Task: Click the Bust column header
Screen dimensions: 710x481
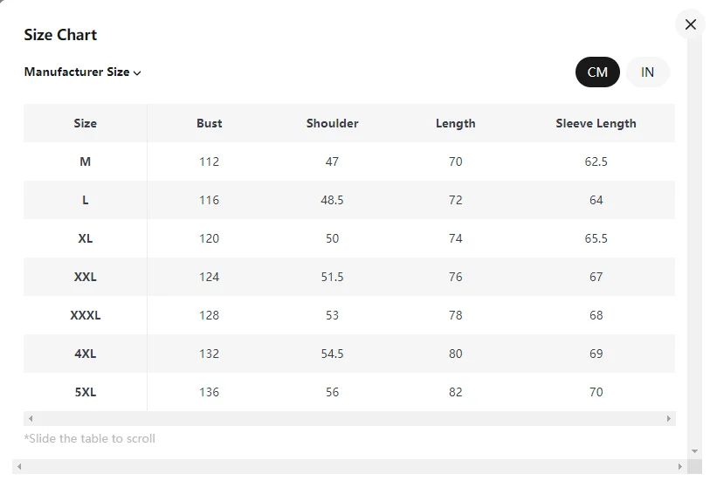Action: [x=210, y=124]
